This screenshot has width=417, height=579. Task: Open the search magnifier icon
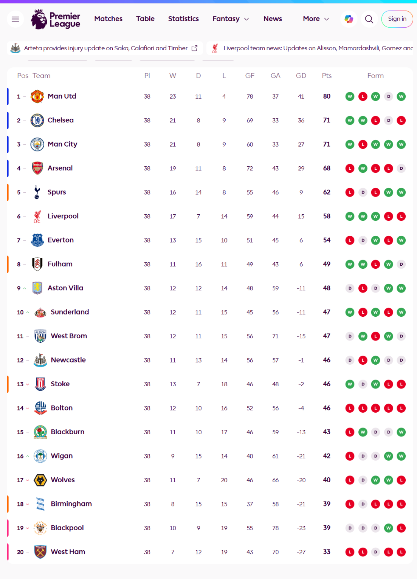369,19
